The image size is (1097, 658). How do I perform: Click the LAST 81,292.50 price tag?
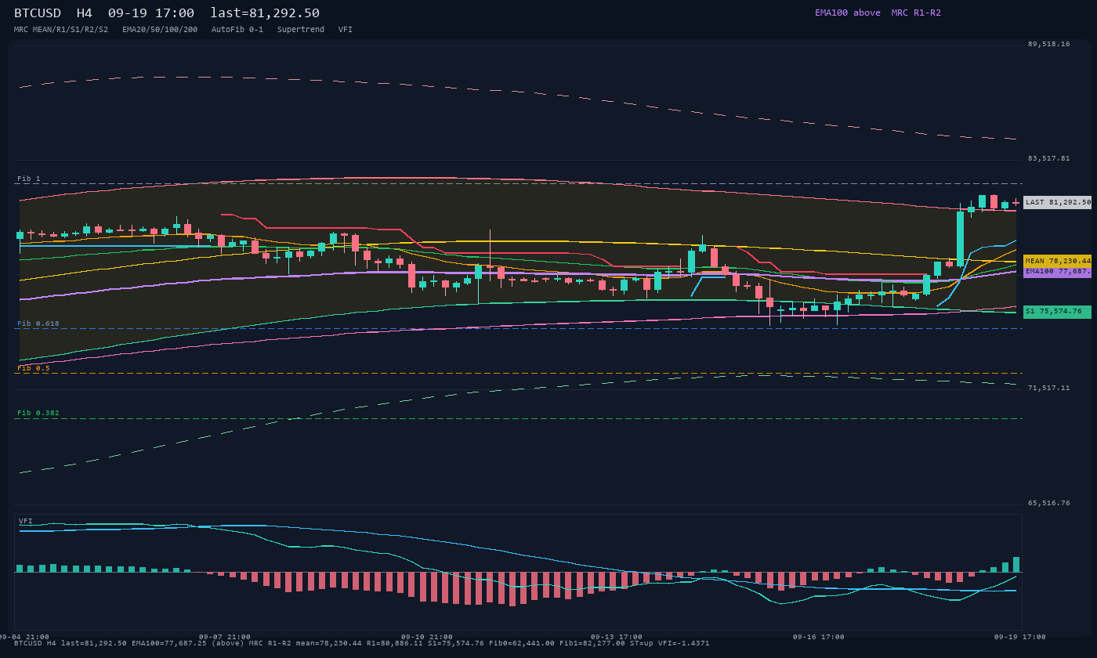tap(1057, 202)
